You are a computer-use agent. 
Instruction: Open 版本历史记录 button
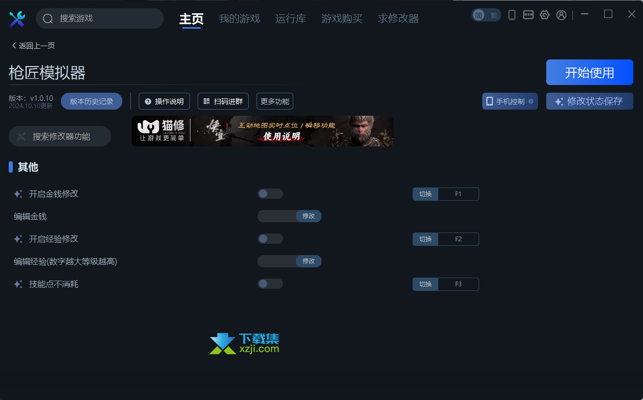pos(92,101)
